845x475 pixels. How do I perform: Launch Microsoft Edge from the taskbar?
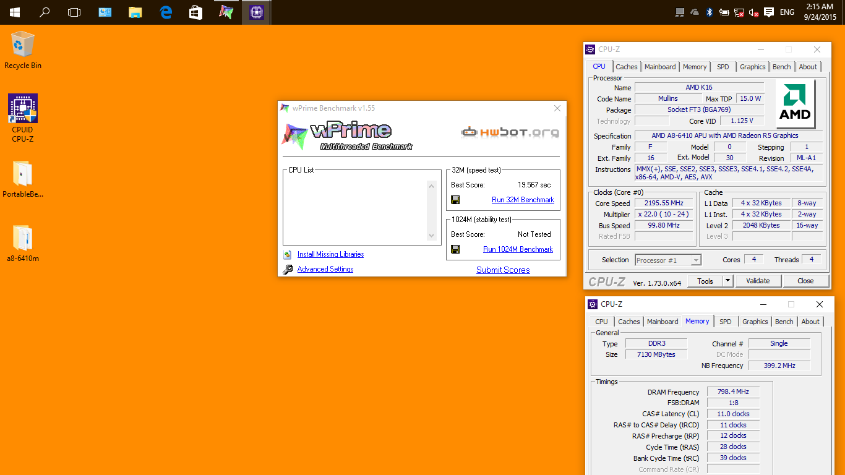166,12
